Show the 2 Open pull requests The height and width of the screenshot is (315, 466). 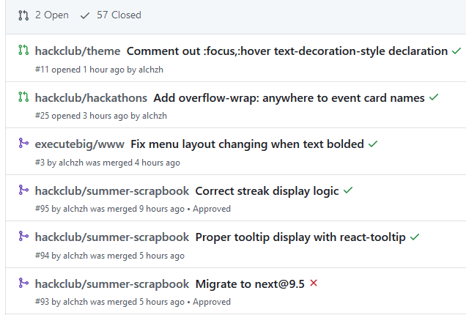coord(43,15)
